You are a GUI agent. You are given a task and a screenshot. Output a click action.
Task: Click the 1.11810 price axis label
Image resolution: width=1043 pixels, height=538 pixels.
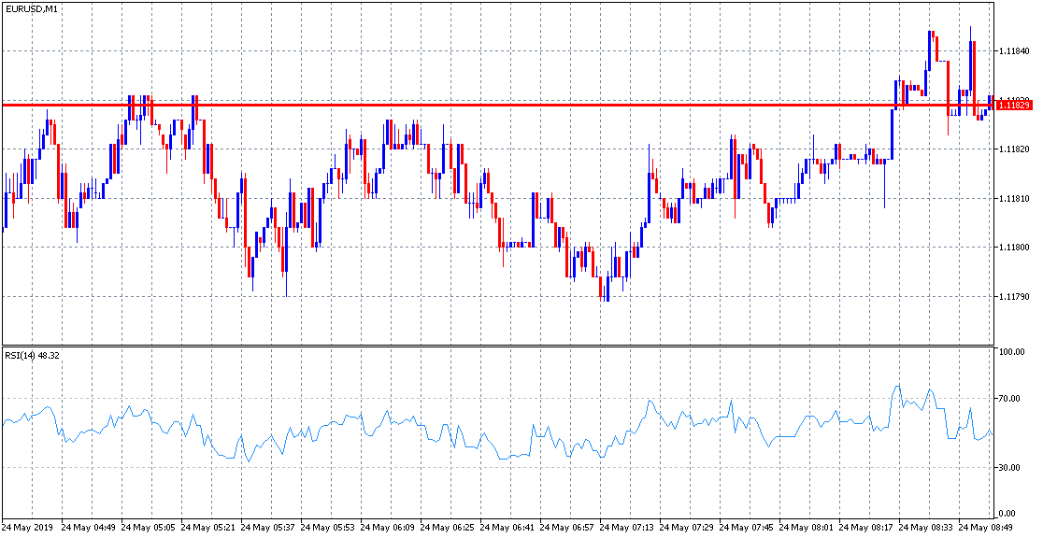[x=1012, y=199]
